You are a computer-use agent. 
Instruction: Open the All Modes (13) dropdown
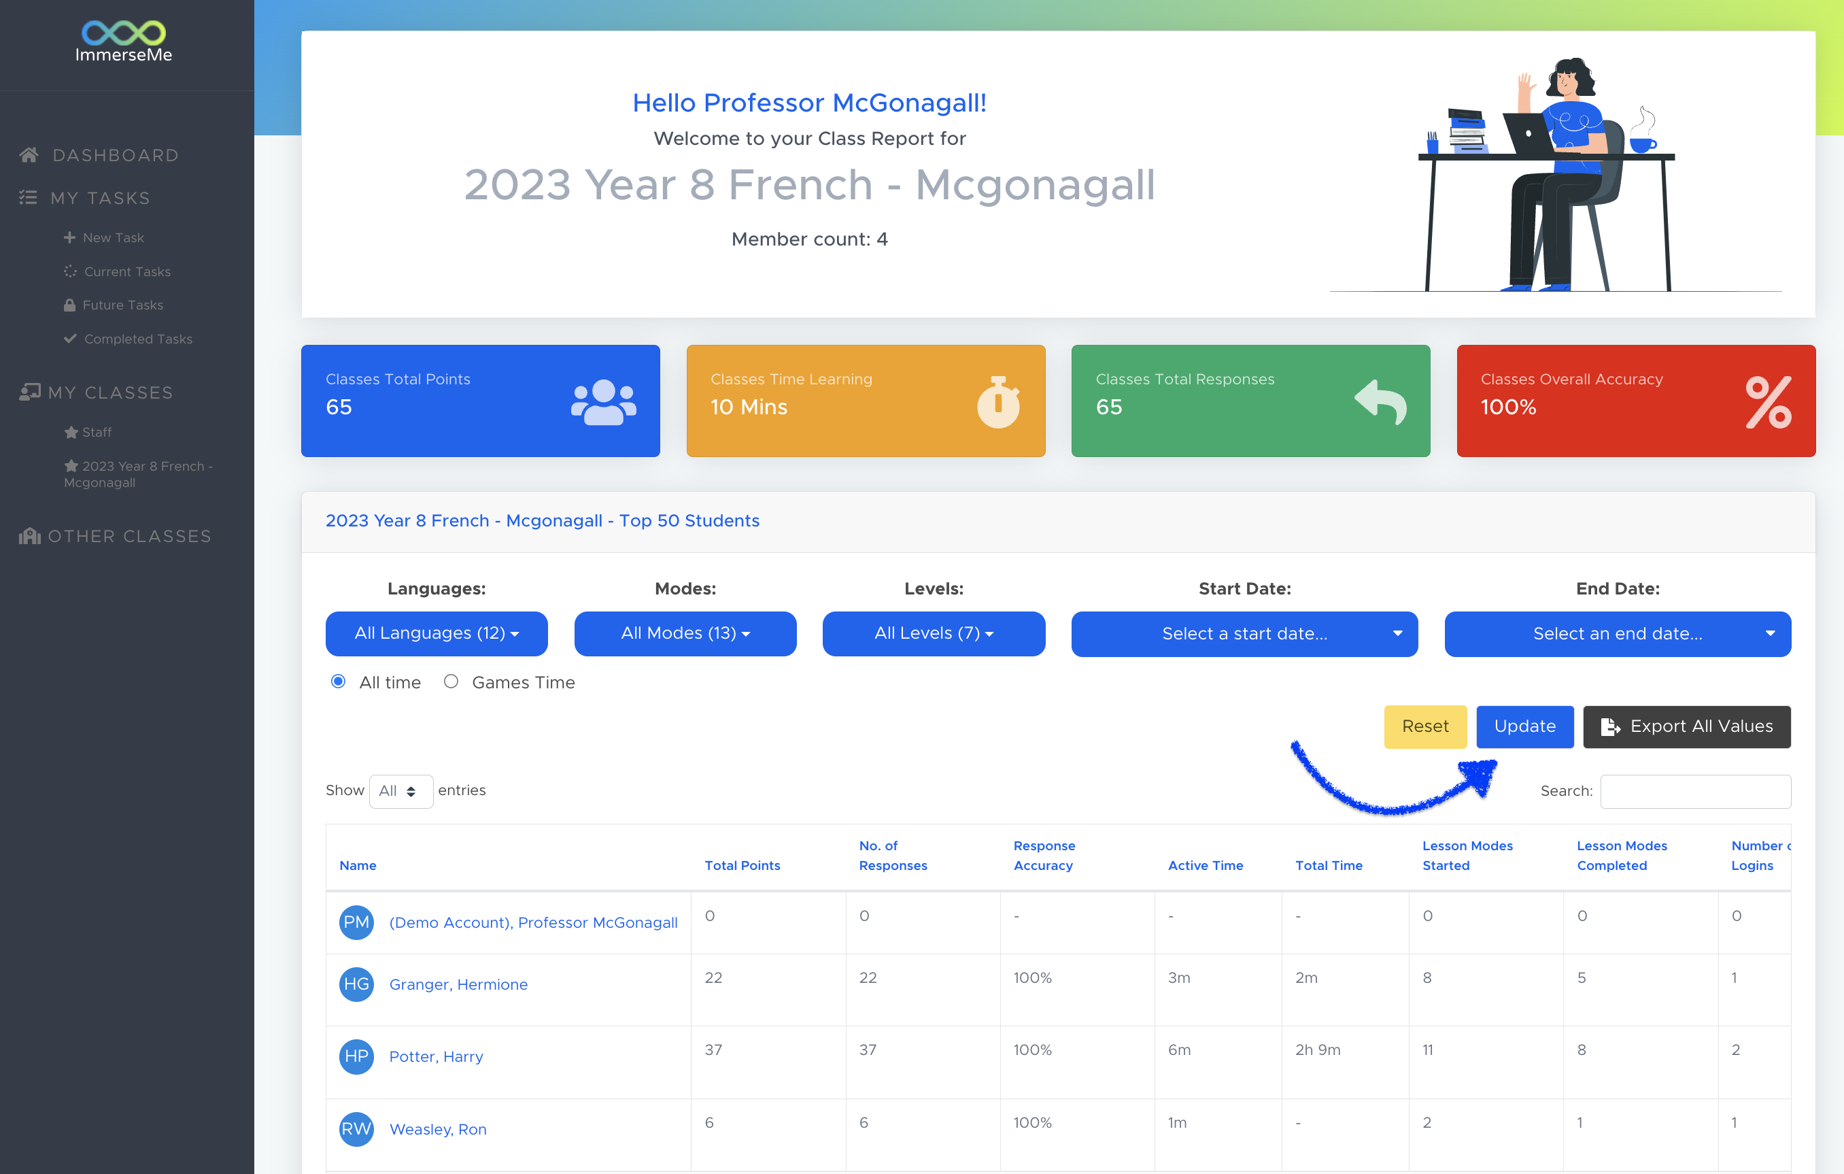coord(685,633)
